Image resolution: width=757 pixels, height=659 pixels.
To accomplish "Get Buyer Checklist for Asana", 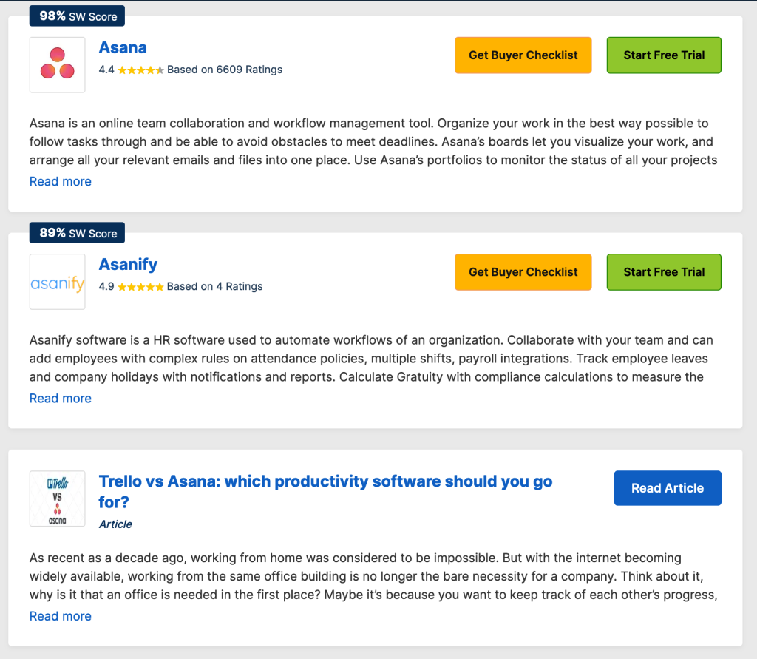I will [523, 55].
